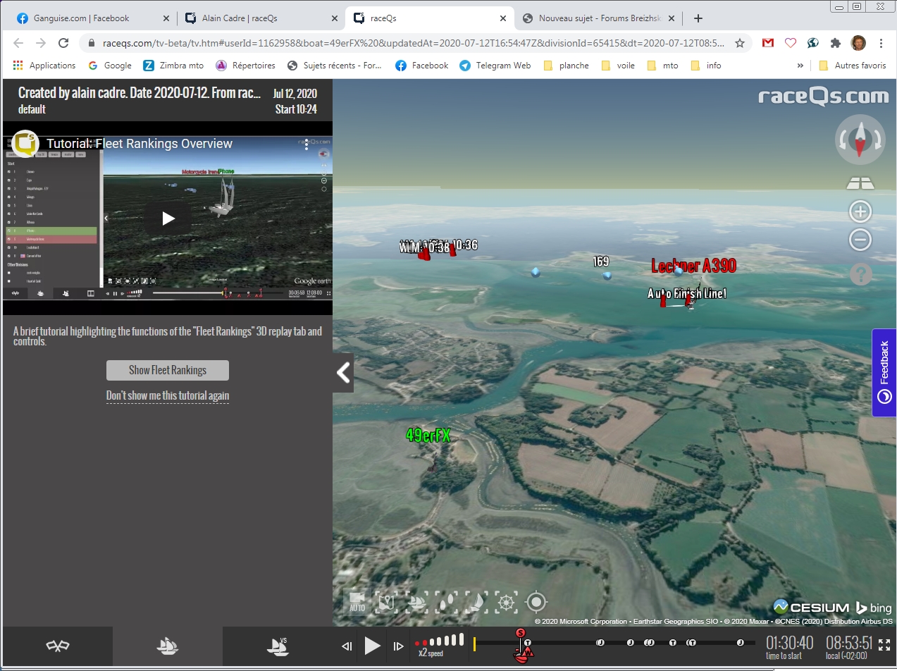Open the VS boat comparison tab
897x671 pixels.
[x=278, y=646]
